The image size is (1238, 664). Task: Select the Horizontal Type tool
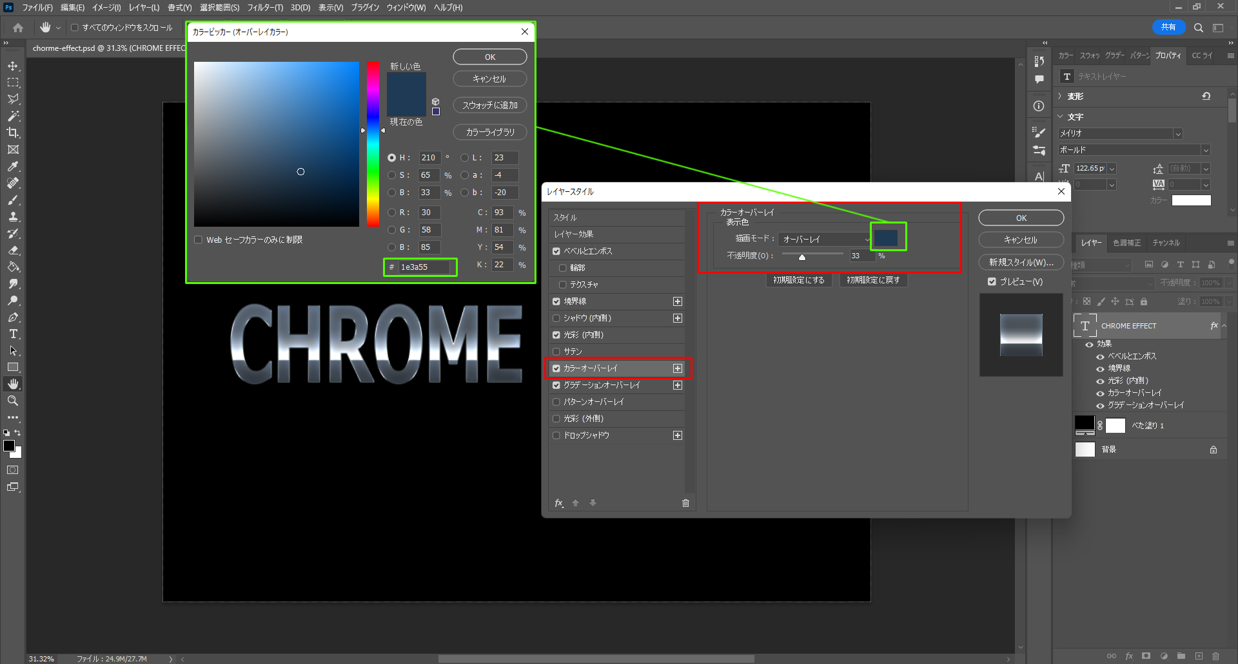pos(13,334)
